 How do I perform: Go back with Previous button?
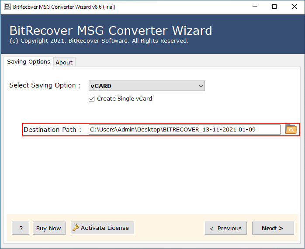[226, 228]
